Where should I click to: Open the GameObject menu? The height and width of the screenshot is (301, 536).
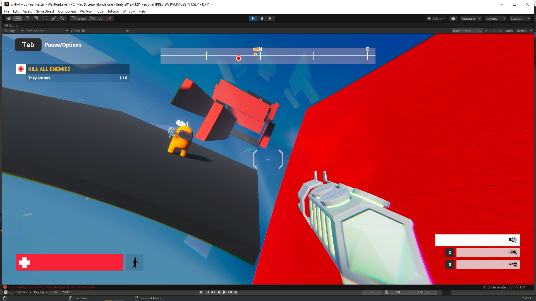pyautogui.click(x=45, y=11)
